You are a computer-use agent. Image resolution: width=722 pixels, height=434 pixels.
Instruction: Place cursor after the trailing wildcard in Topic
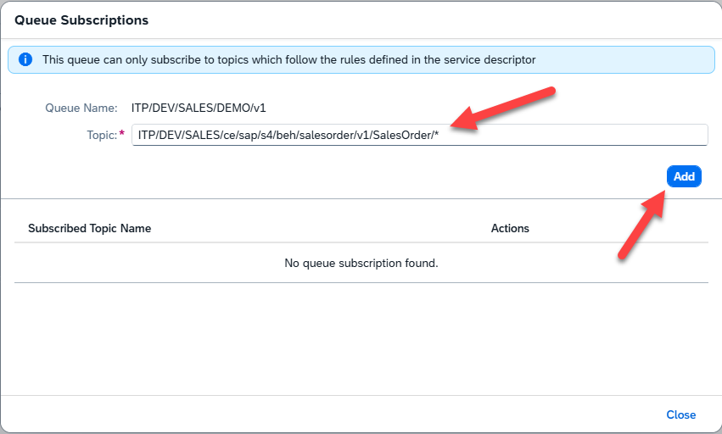point(439,135)
